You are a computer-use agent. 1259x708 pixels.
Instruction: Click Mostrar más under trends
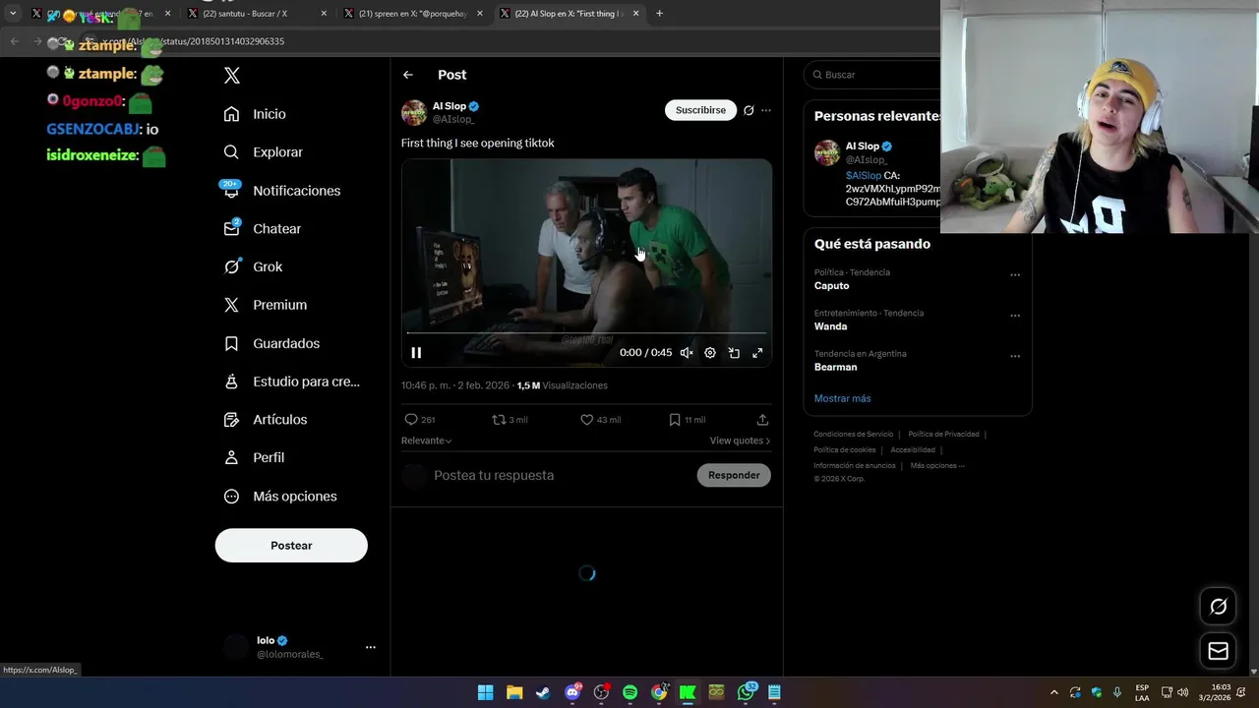842,398
